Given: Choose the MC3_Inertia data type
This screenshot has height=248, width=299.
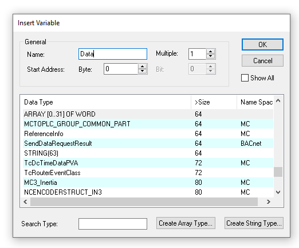Looking at the screenshot, I should click(148, 183).
